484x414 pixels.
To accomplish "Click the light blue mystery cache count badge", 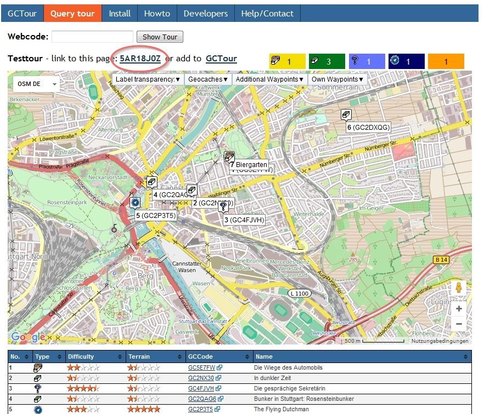I will pos(367,61).
